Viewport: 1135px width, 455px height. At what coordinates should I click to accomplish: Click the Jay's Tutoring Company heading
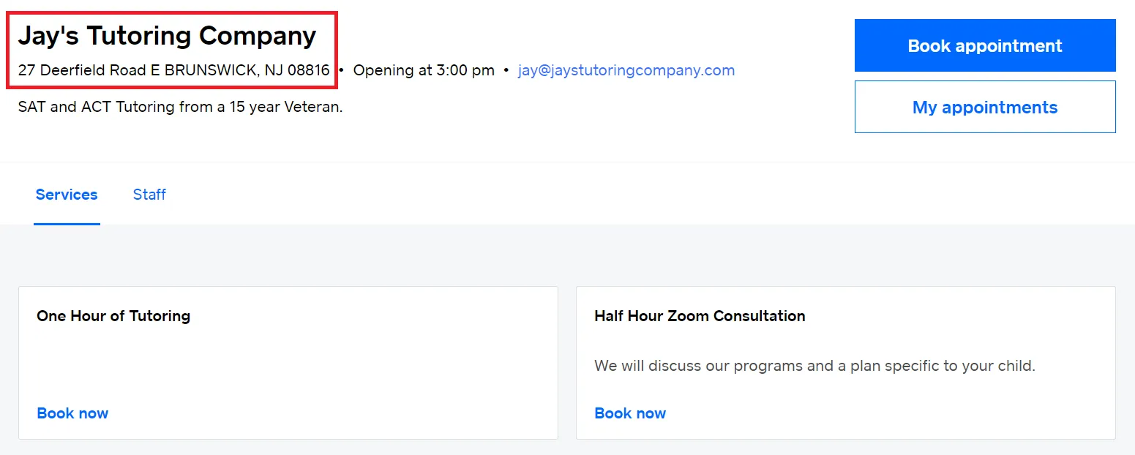point(167,36)
